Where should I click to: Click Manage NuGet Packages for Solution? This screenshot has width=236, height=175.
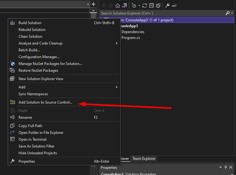tap(50, 64)
